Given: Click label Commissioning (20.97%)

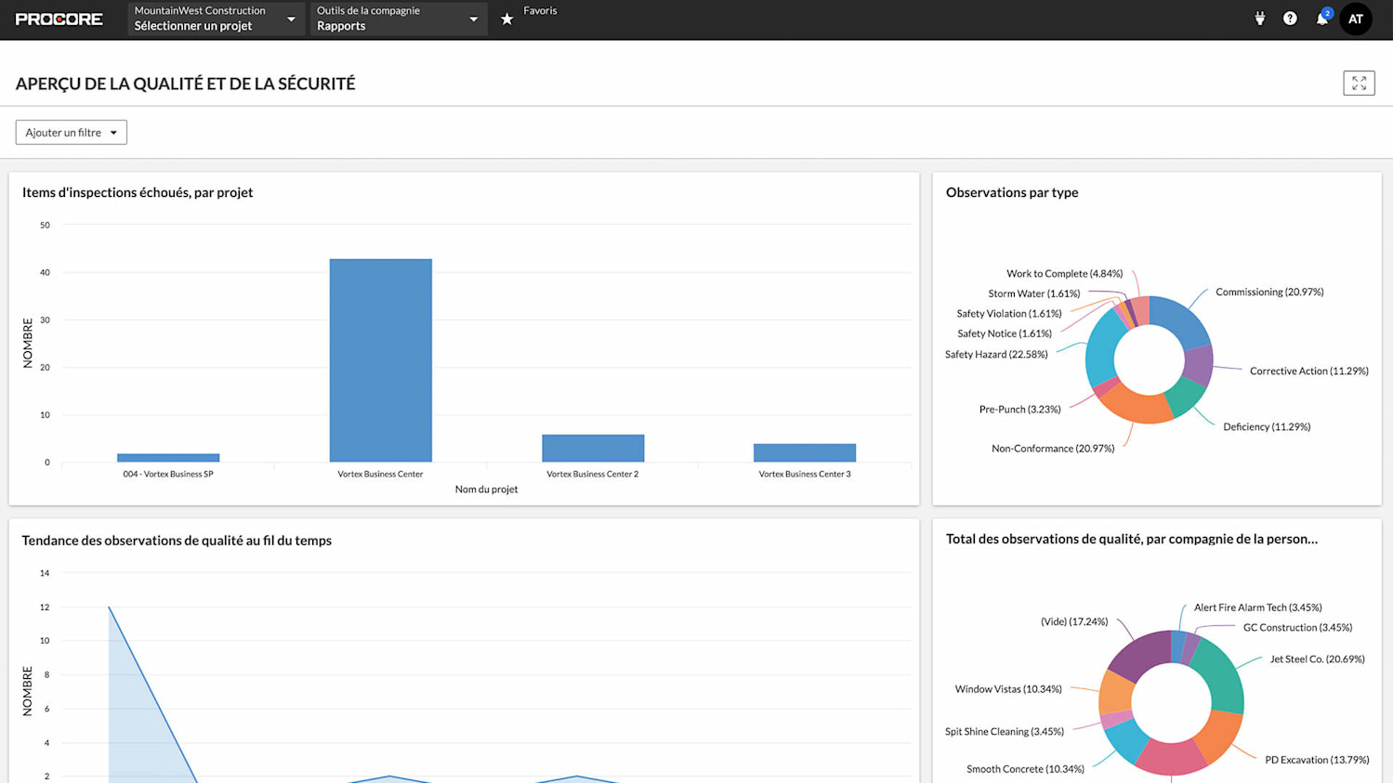Looking at the screenshot, I should [1269, 292].
